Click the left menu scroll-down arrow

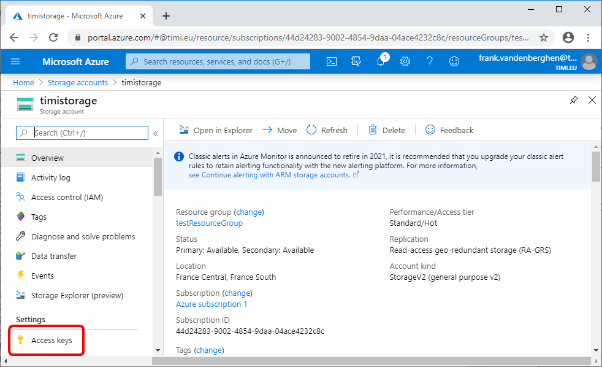(x=158, y=350)
